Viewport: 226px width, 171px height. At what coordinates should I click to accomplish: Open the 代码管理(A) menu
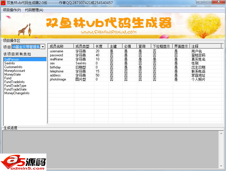tap(34, 10)
